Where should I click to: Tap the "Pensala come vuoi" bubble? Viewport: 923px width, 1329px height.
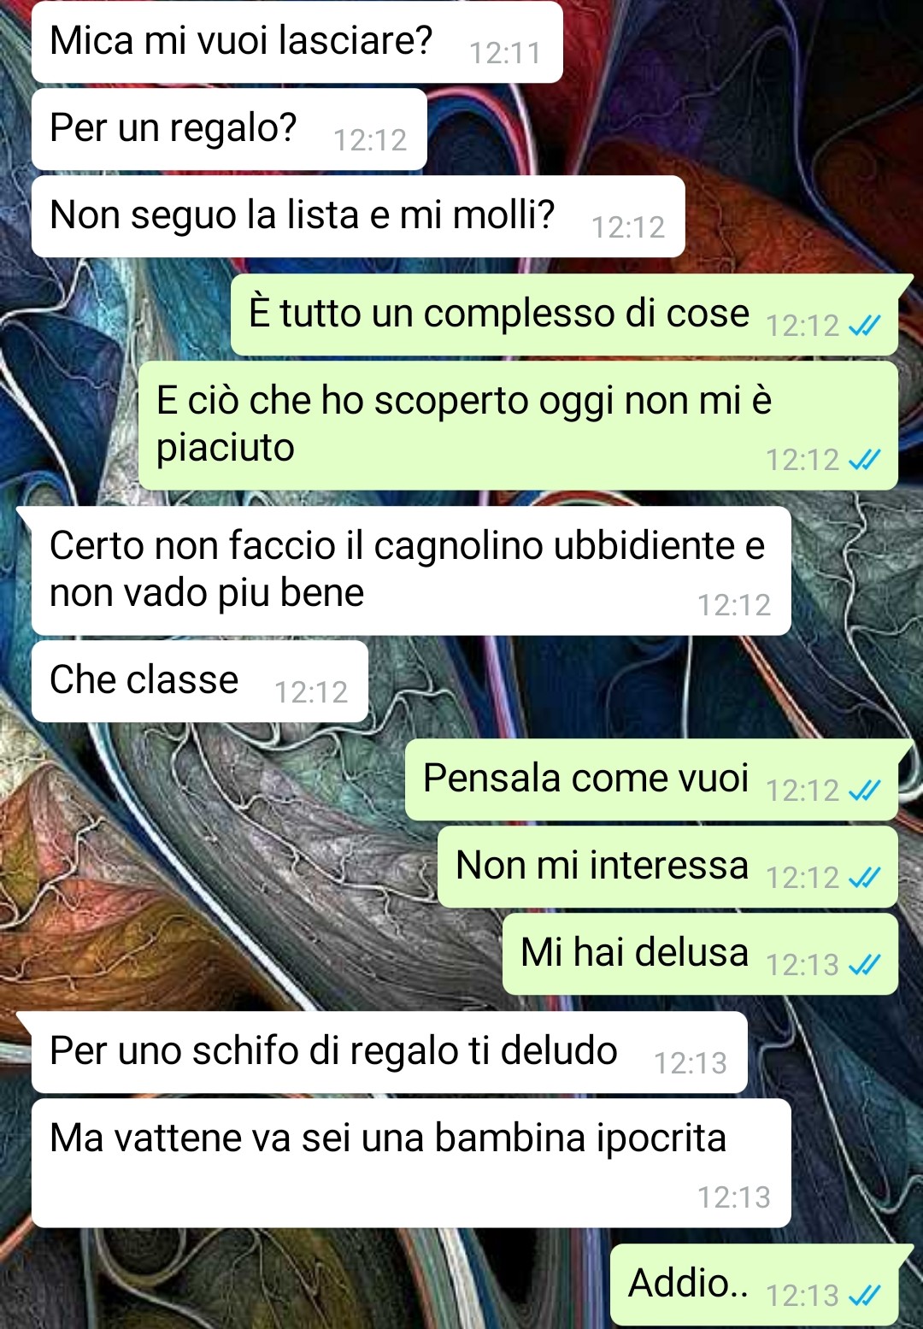click(x=651, y=779)
